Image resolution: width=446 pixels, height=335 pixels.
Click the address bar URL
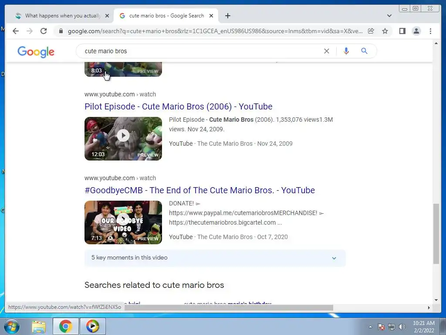215,31
